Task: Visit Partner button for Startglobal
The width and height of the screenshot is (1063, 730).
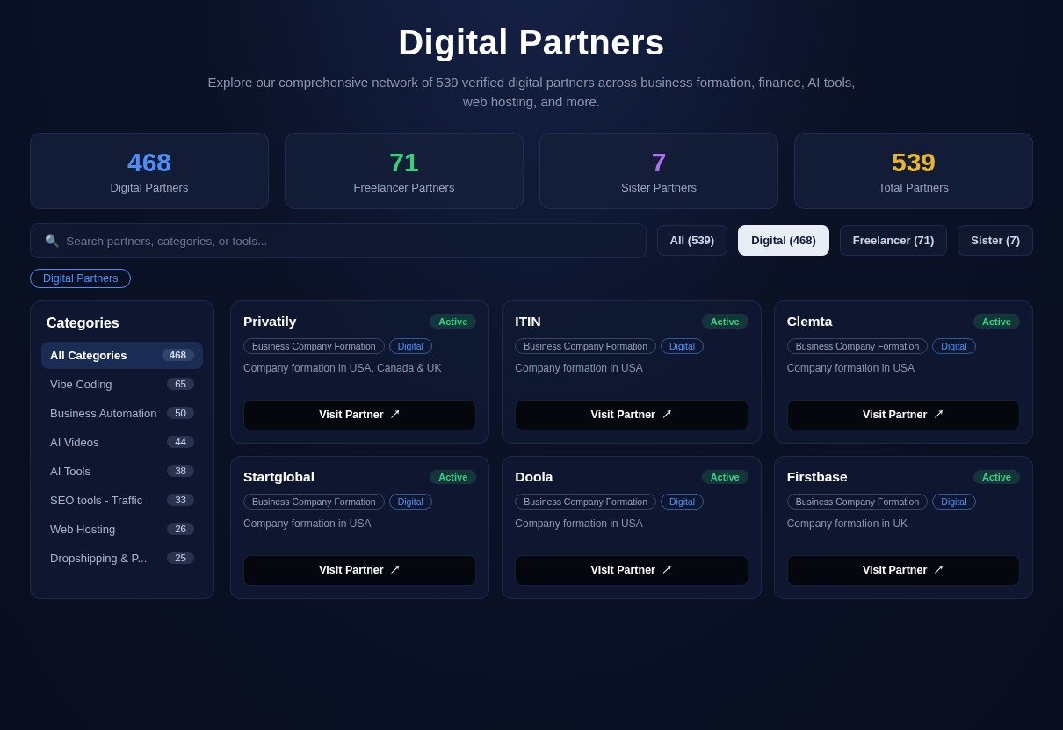Action: tap(359, 570)
